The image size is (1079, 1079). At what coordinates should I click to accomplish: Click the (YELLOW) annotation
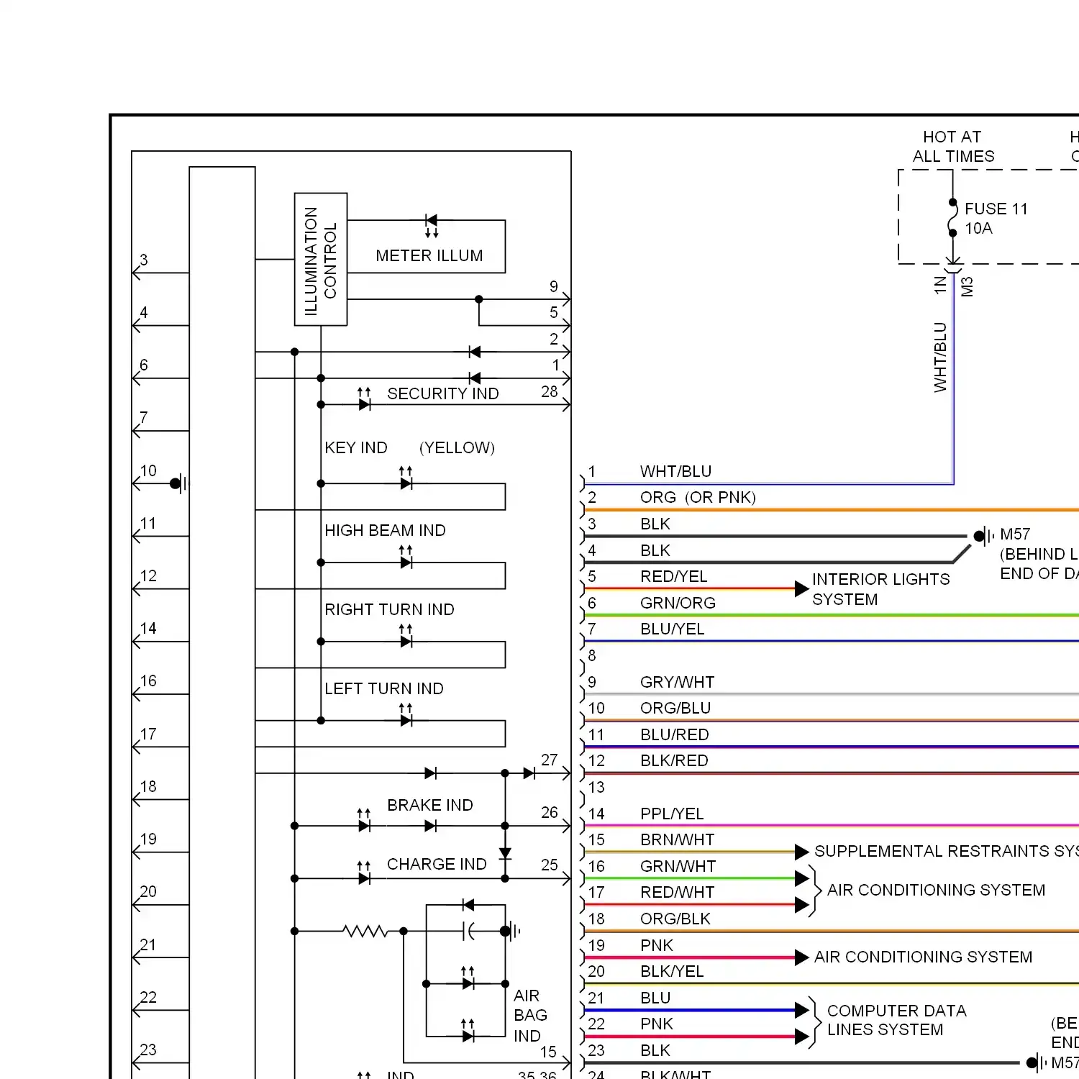point(457,447)
